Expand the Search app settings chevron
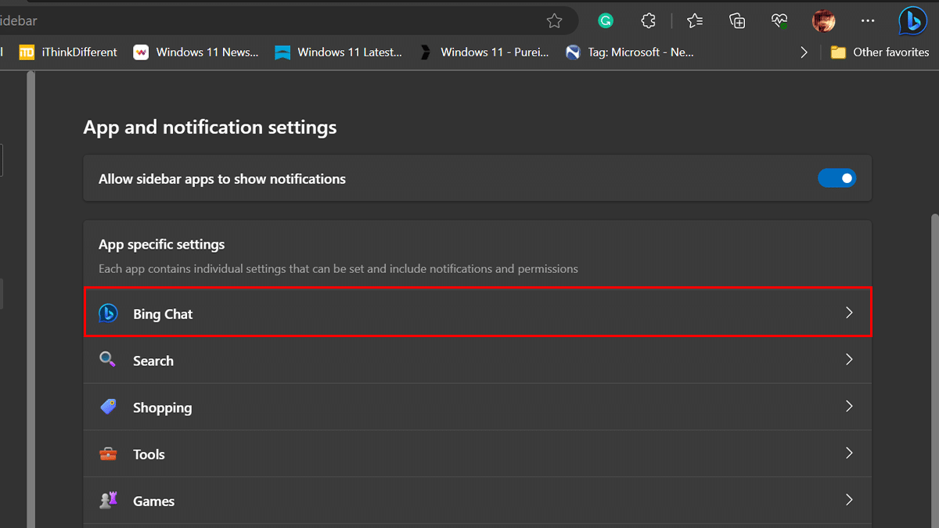 849,360
